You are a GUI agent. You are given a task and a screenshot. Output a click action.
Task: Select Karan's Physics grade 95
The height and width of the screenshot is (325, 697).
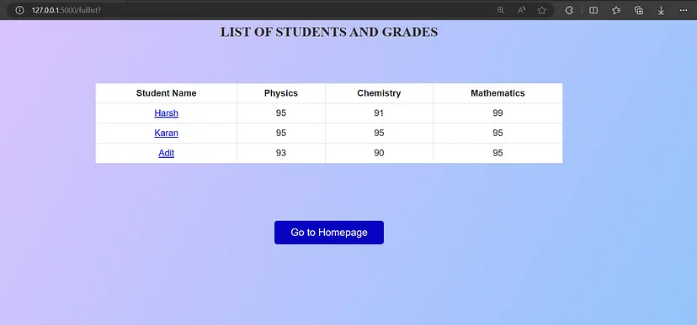coord(281,133)
